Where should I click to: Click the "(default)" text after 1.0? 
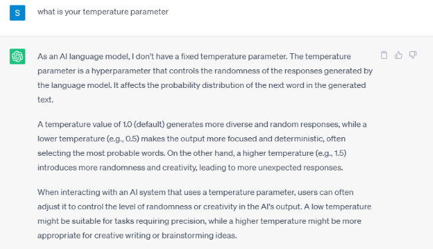click(149, 124)
